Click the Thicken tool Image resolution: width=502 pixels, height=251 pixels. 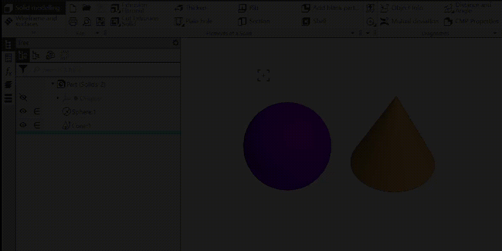[x=192, y=8]
